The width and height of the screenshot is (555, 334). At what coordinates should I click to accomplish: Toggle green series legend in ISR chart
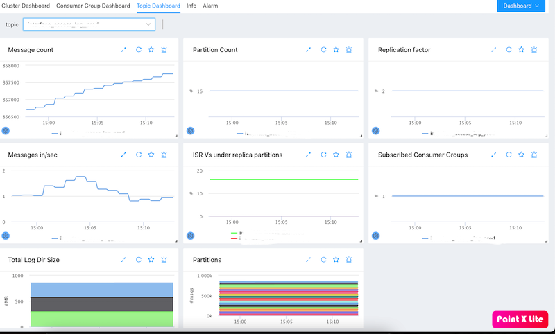click(235, 233)
